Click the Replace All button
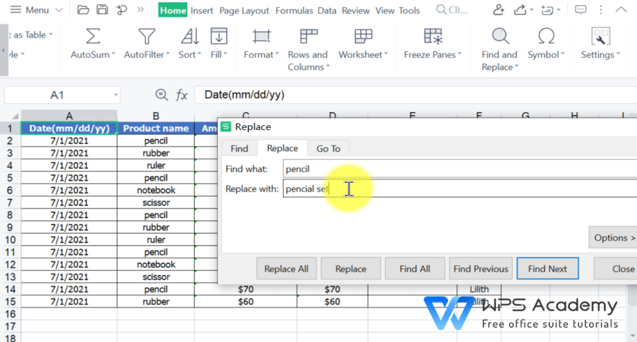 pos(286,268)
